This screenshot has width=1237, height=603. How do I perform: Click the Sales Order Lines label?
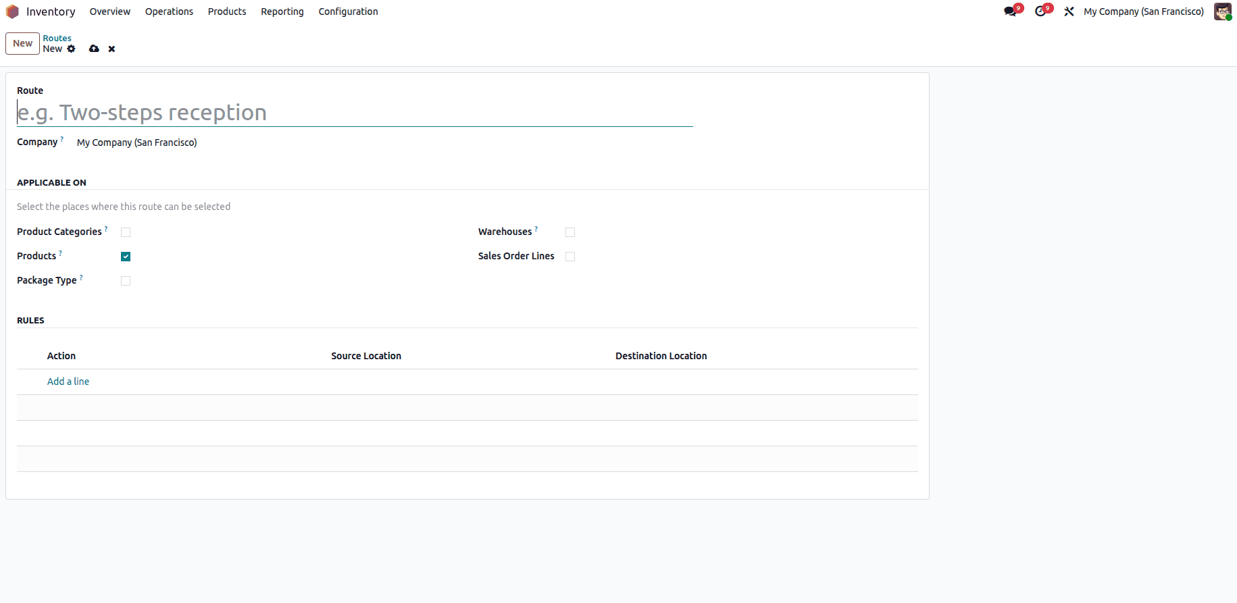tap(516, 256)
